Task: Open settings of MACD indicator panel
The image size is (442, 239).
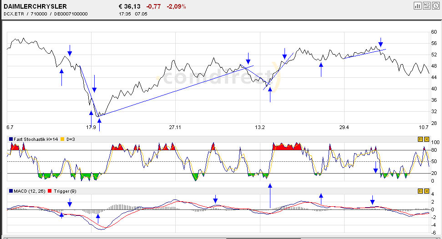Action: tap(420, 191)
